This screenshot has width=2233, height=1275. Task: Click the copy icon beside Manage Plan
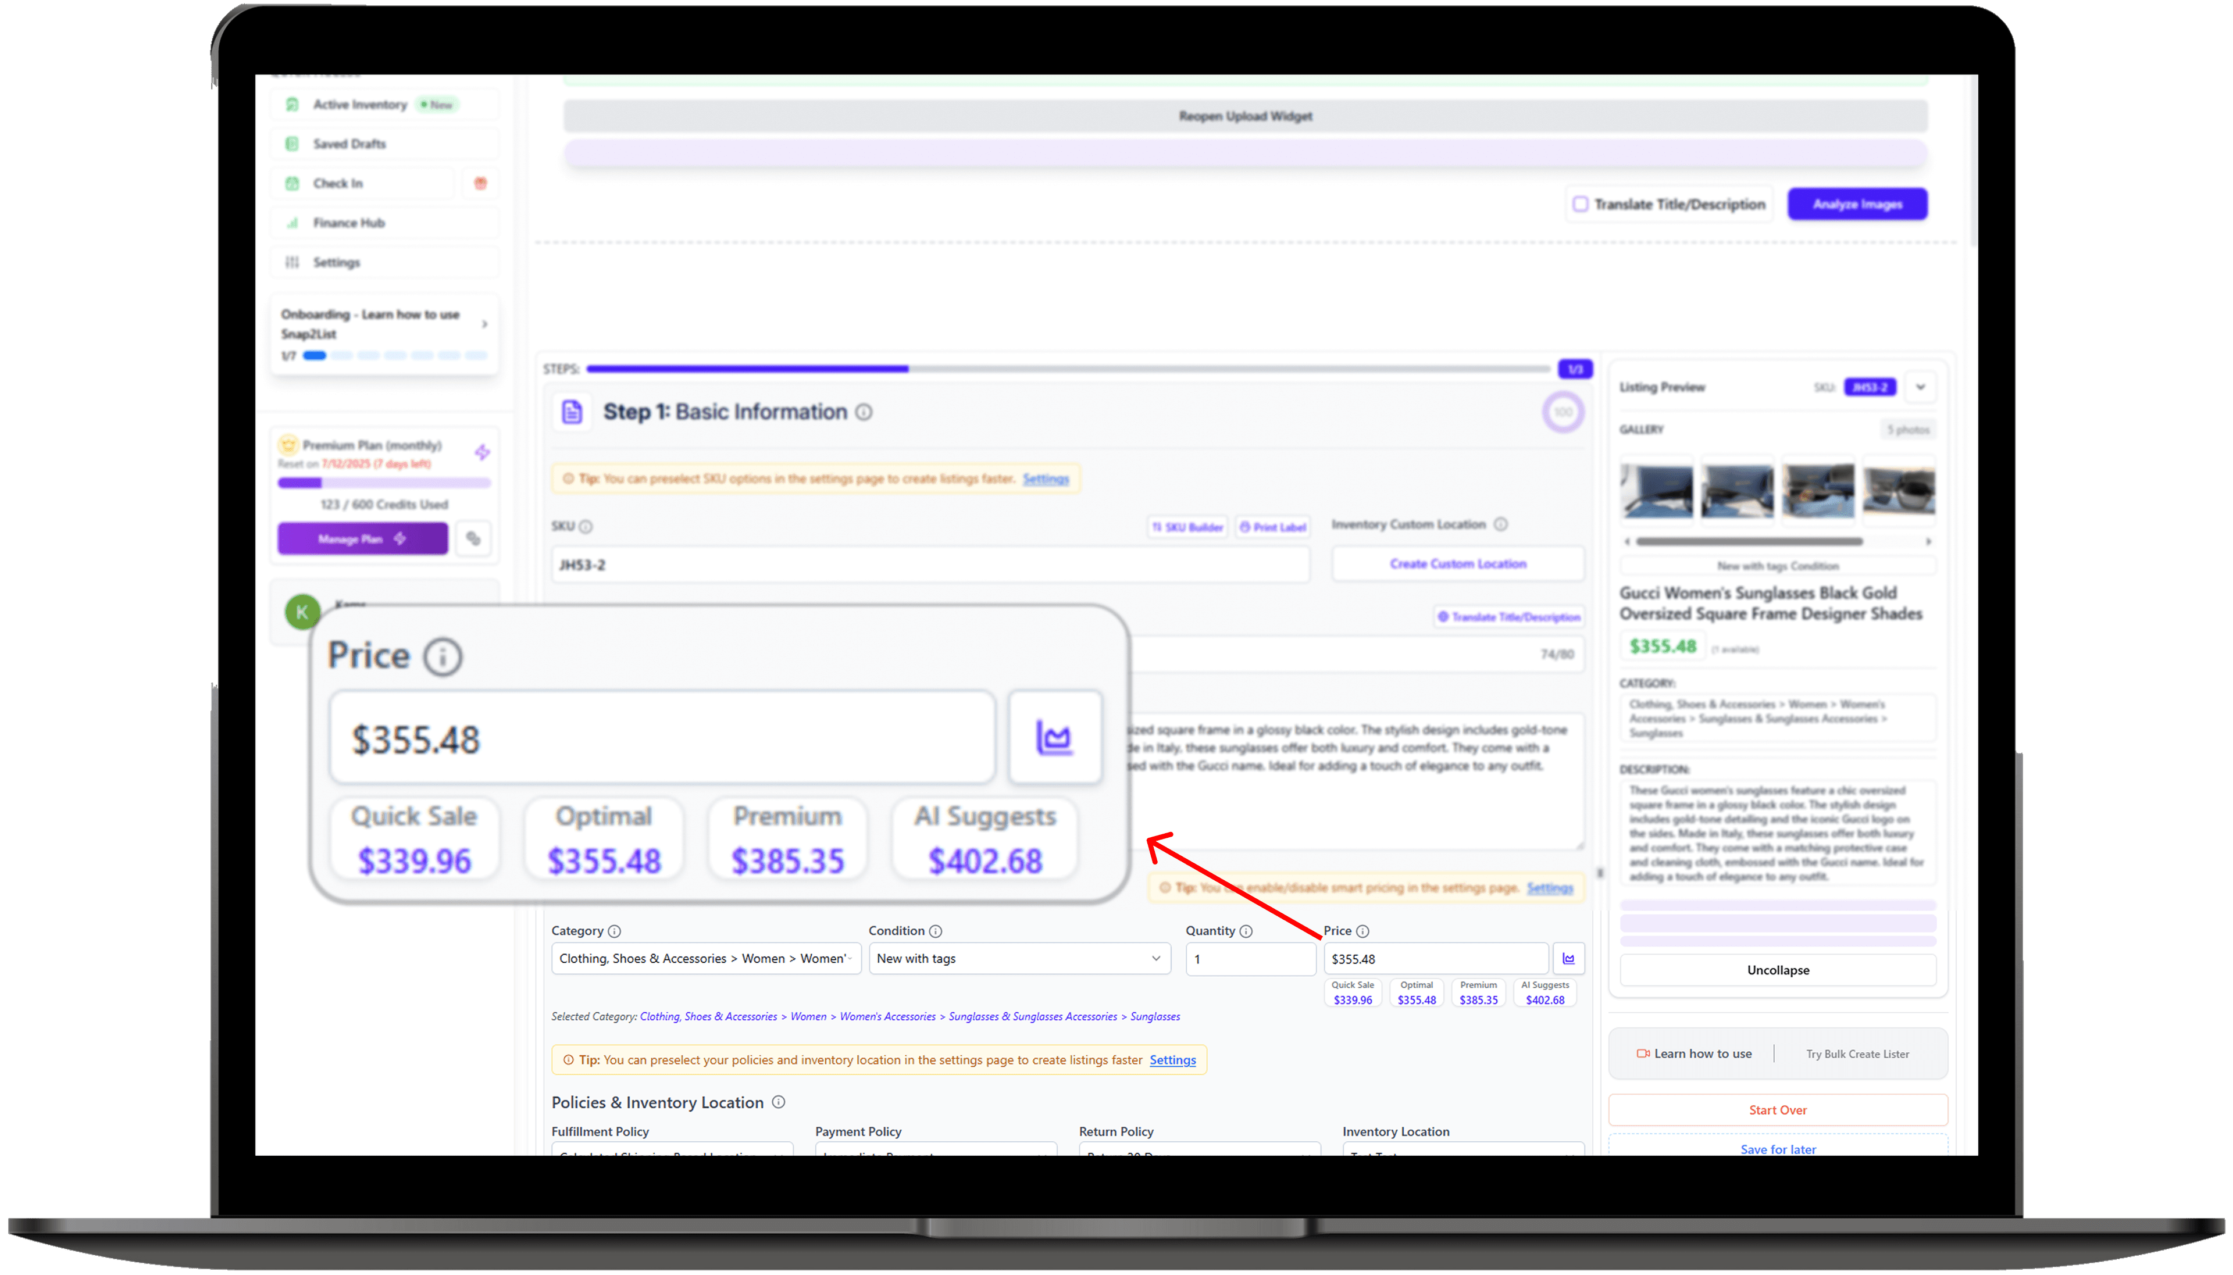click(474, 538)
